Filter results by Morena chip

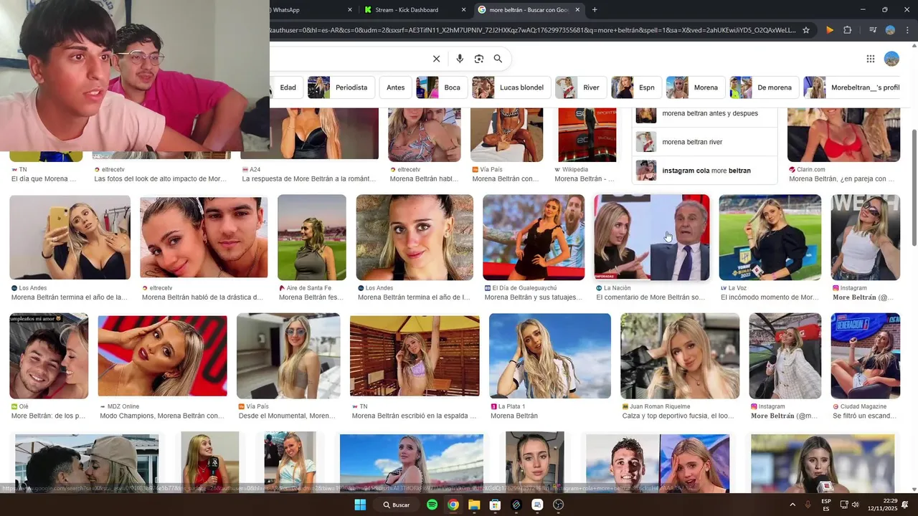[x=696, y=87]
